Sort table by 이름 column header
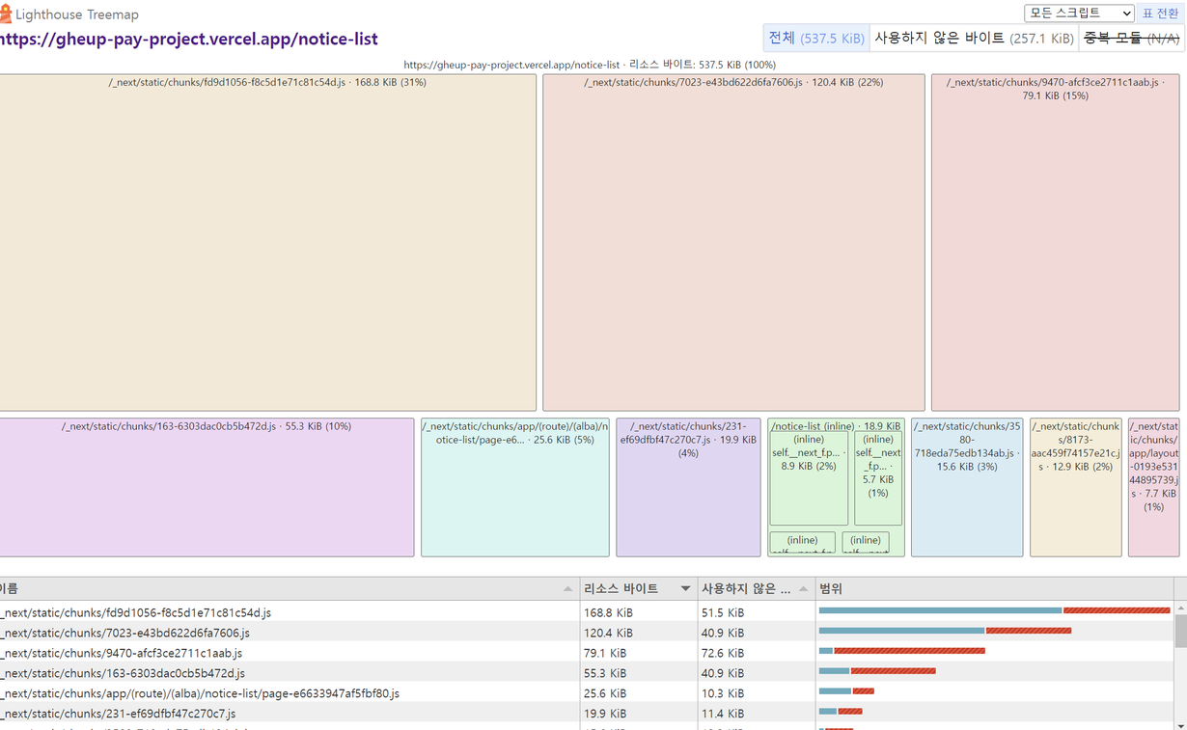 (x=290, y=588)
